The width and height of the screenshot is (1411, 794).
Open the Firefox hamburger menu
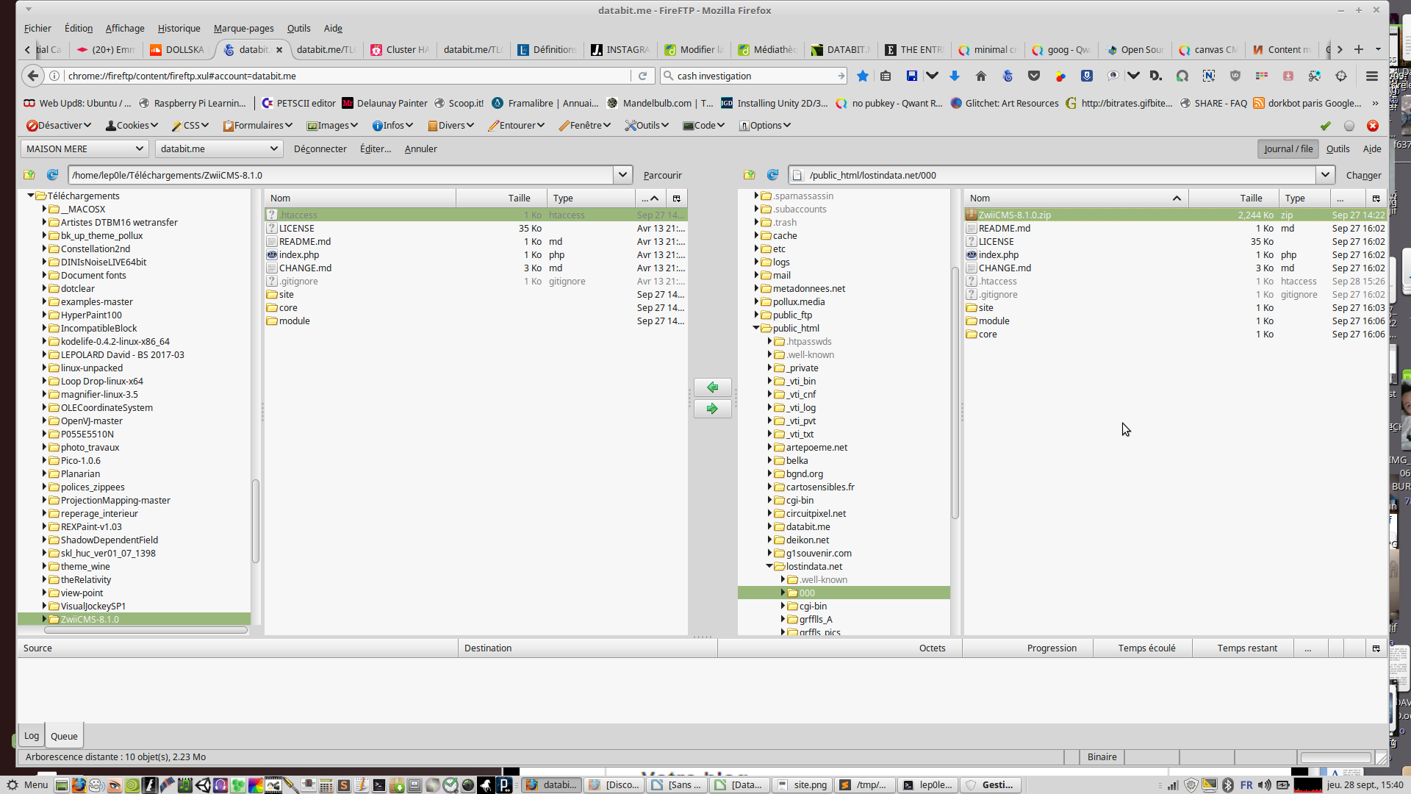click(x=1371, y=76)
